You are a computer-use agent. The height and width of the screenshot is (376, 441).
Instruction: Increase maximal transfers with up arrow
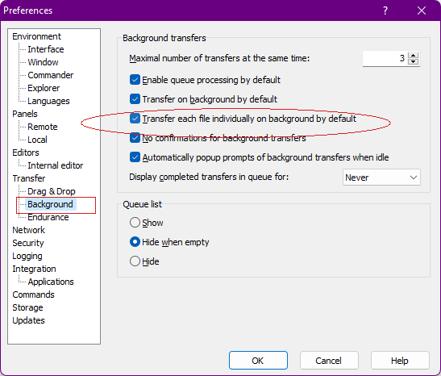click(x=413, y=55)
